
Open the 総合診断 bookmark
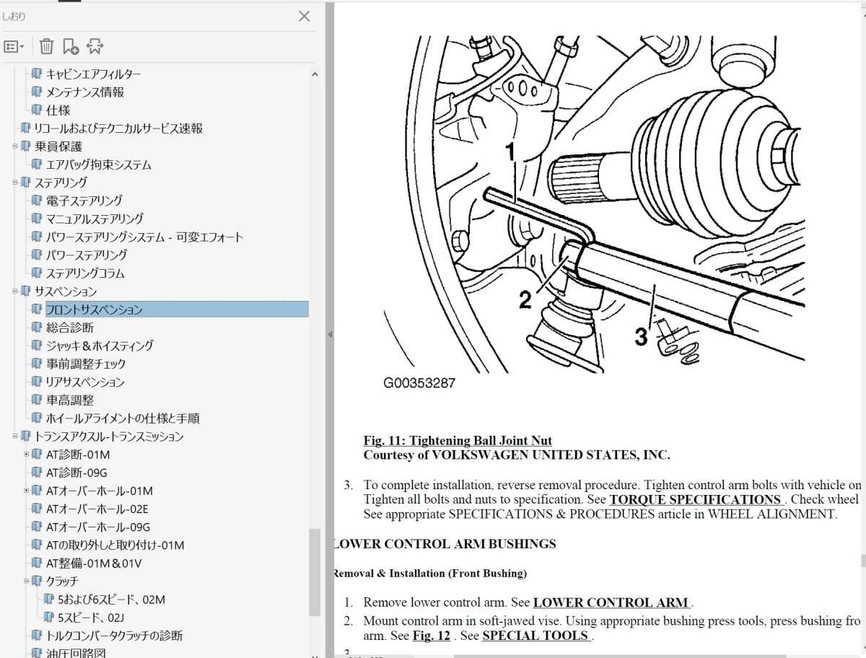70,328
